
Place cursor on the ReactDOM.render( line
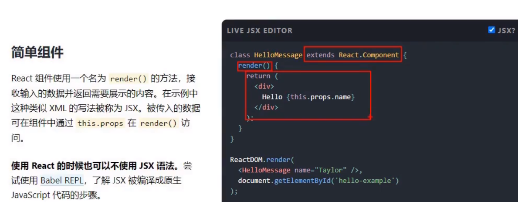point(262,160)
